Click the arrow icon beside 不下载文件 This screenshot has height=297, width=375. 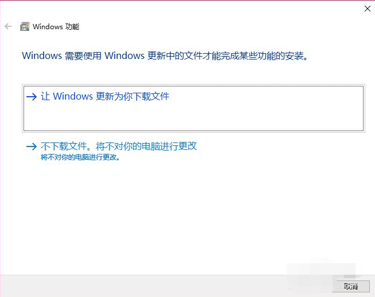pyautogui.click(x=32, y=146)
